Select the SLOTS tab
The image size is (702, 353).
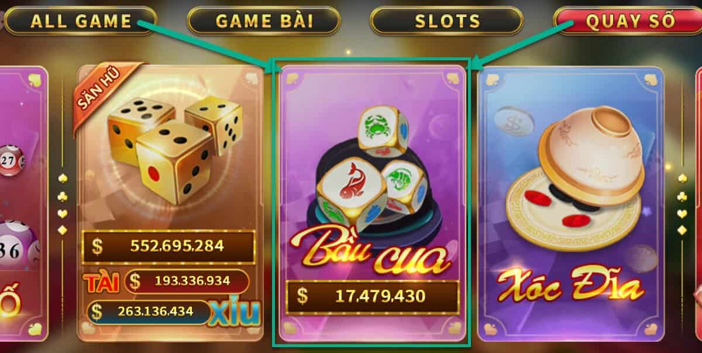(x=447, y=20)
